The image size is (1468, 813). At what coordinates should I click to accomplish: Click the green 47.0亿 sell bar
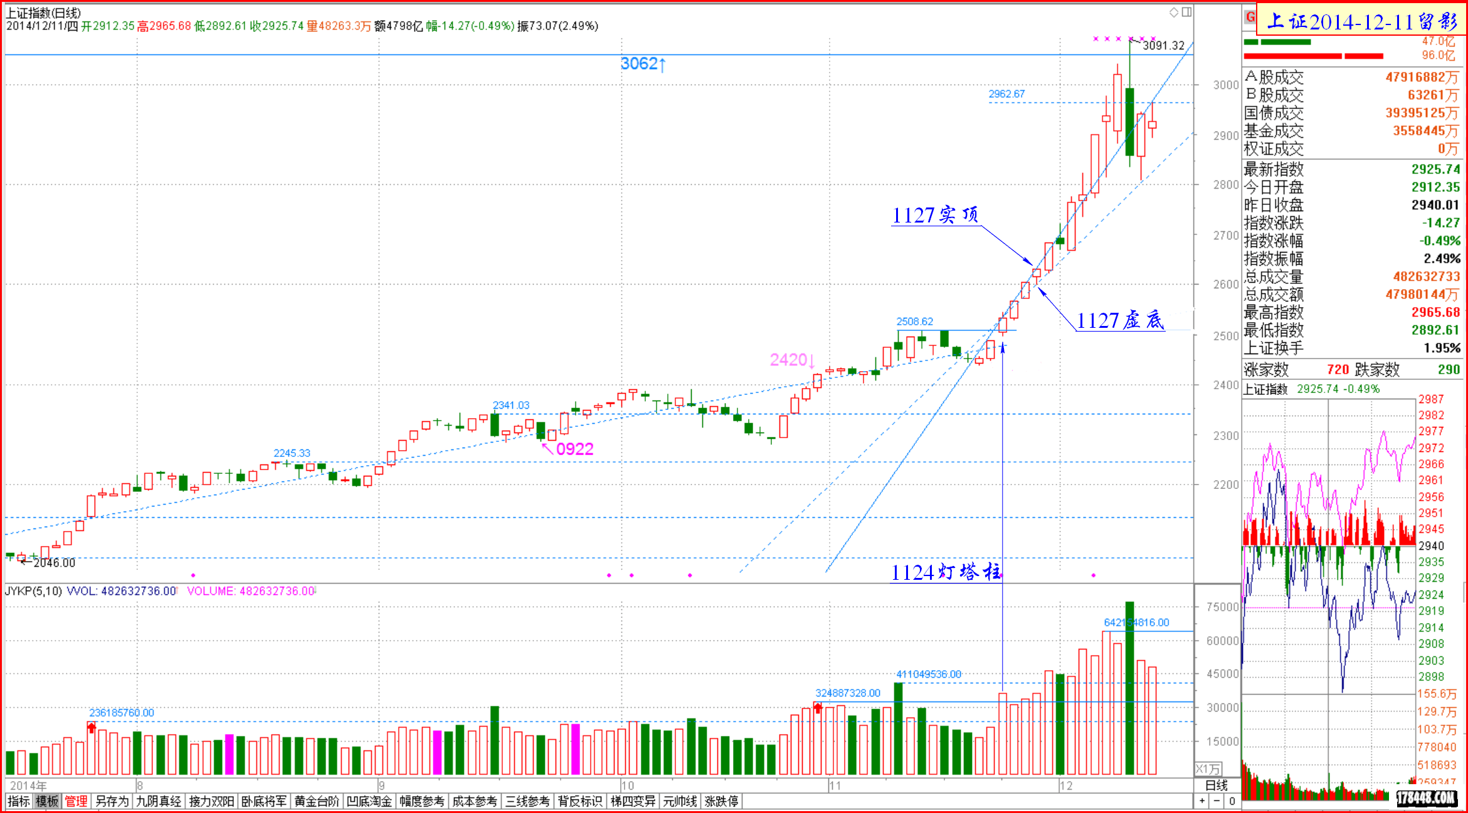point(1277,42)
